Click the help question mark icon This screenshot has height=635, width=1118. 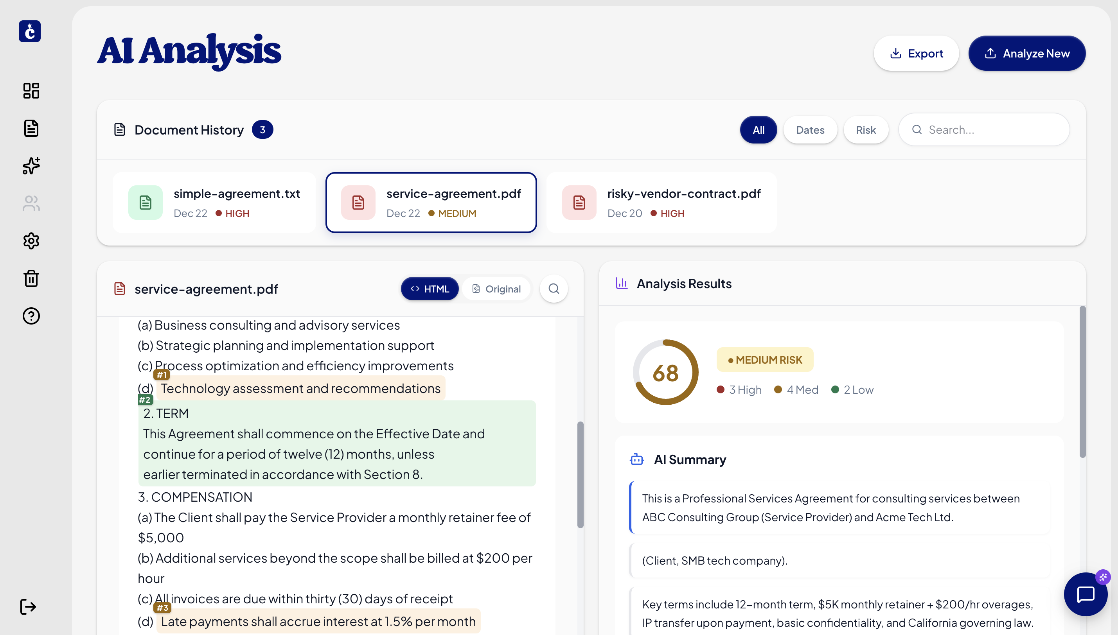point(31,316)
